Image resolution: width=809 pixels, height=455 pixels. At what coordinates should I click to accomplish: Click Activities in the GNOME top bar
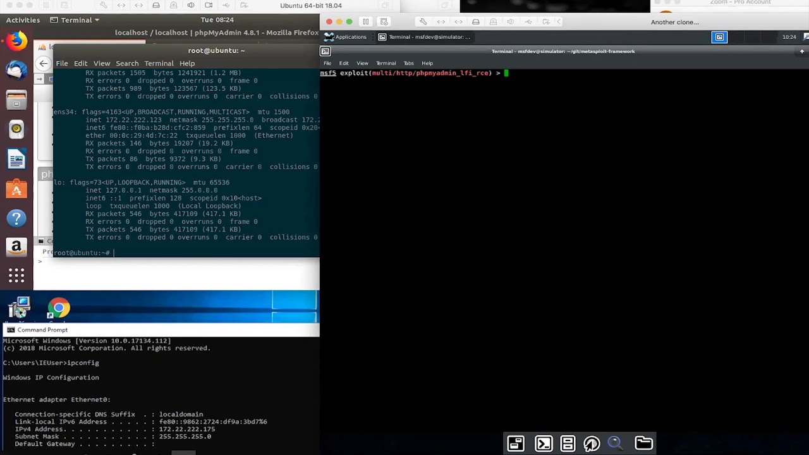[23, 20]
